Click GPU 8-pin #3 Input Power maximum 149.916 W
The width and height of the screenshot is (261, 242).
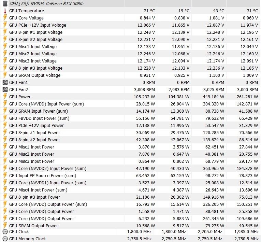(213, 197)
